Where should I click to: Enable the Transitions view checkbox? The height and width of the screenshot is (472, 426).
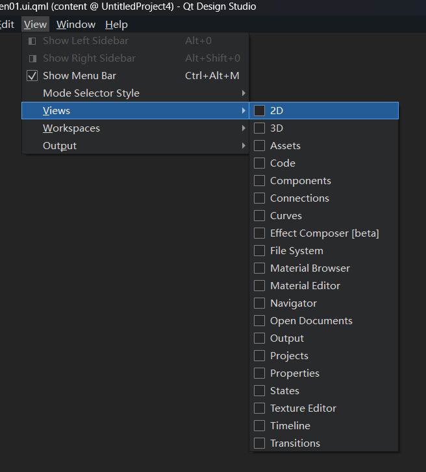pyautogui.click(x=259, y=443)
